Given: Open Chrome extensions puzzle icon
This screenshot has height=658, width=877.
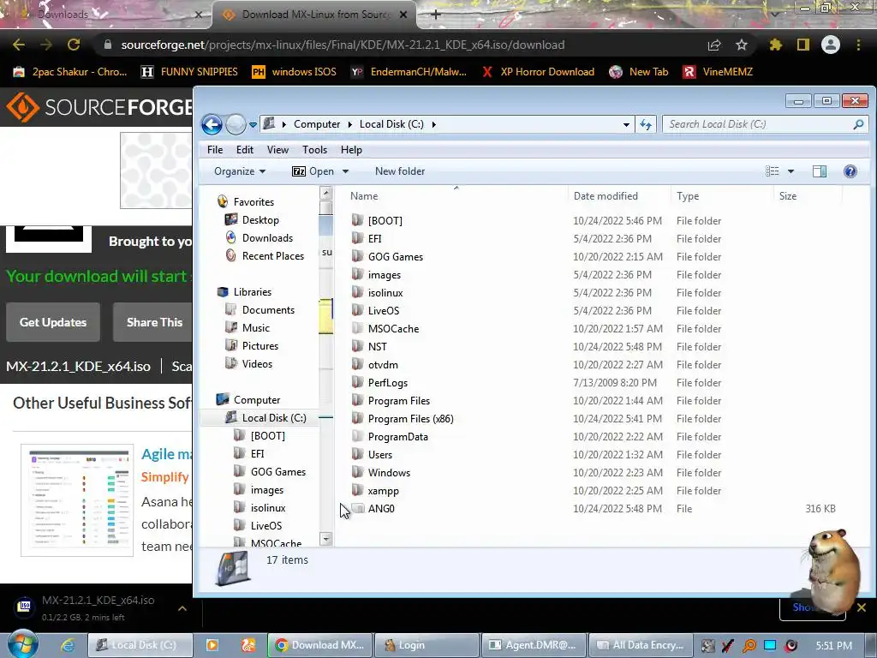Looking at the screenshot, I should coord(776,45).
